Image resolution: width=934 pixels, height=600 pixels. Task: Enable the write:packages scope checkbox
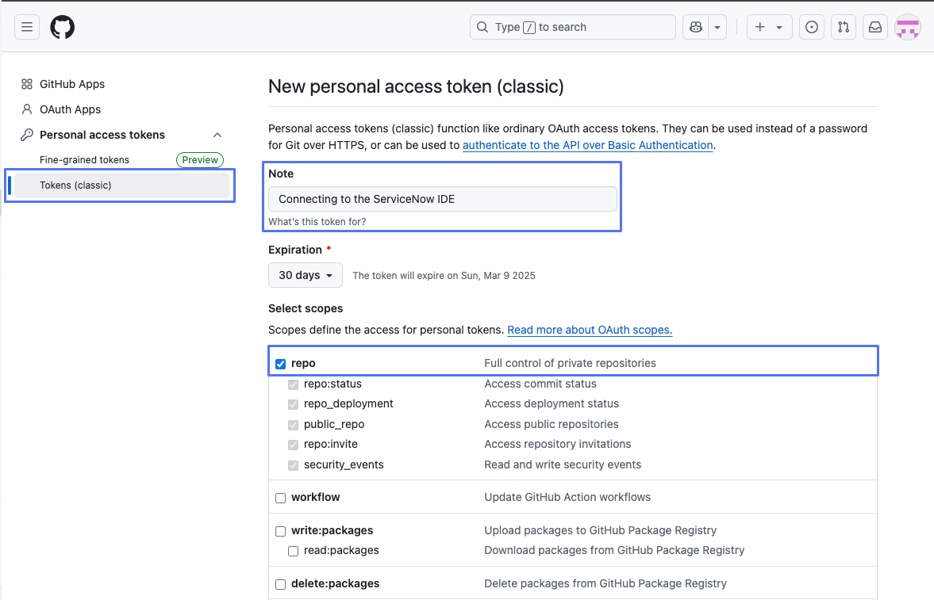tap(281, 531)
